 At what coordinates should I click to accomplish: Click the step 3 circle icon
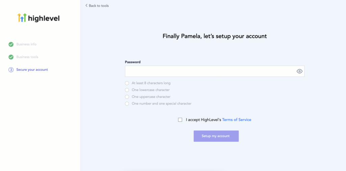(x=11, y=70)
